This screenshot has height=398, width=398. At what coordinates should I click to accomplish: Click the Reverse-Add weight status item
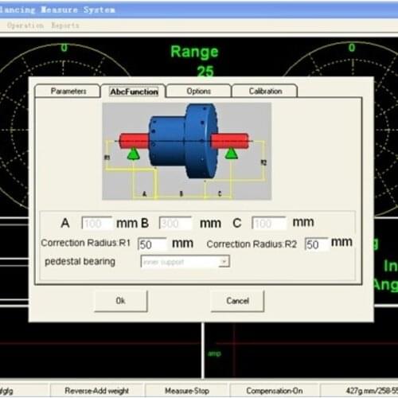[96, 391]
